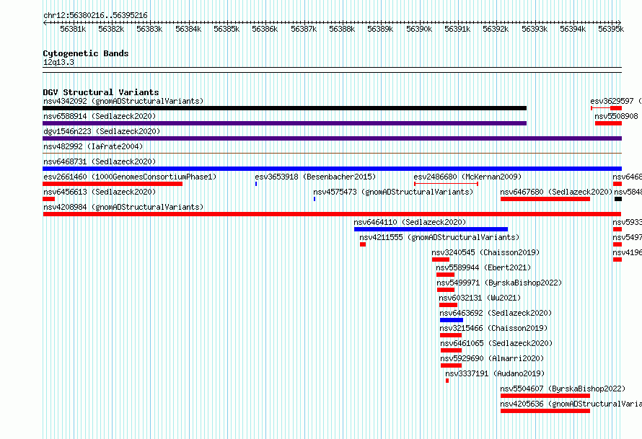Select the red esv2661460 variant bar
This screenshot has width=642, height=439.
(x=113, y=184)
